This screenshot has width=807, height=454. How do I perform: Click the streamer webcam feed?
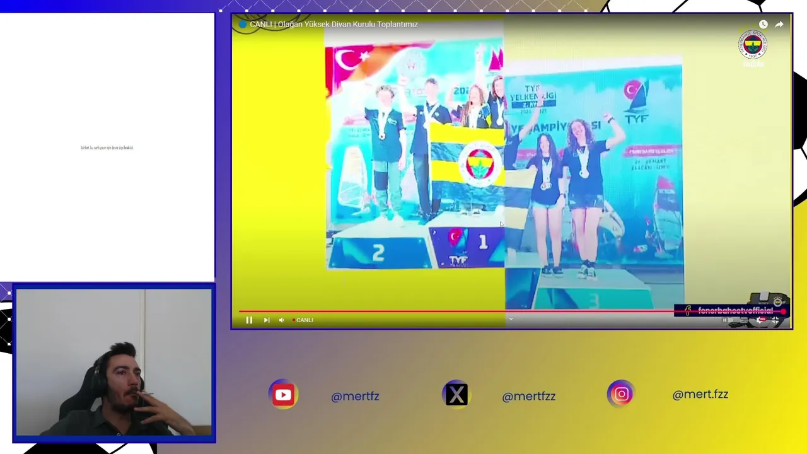click(114, 363)
